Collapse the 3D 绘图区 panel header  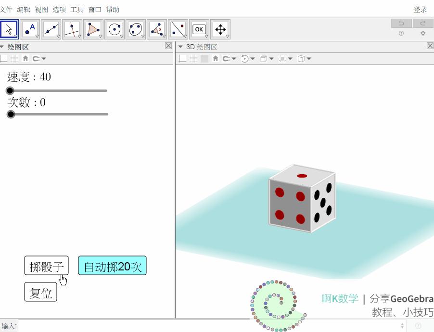[180, 47]
